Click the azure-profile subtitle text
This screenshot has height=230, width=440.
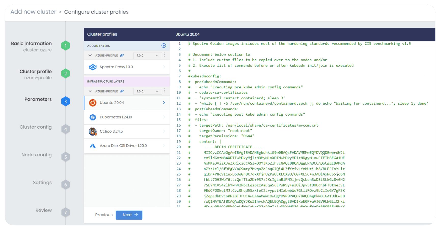click(x=38, y=78)
